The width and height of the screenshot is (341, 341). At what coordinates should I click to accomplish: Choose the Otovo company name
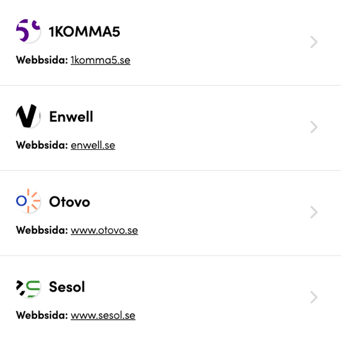tap(69, 202)
